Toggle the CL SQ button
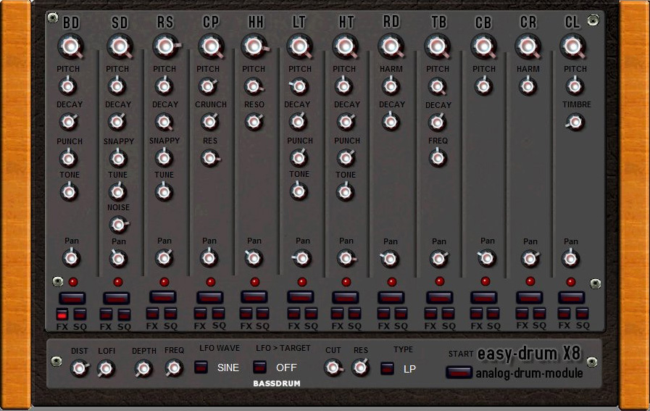650x411 pixels. [582, 314]
